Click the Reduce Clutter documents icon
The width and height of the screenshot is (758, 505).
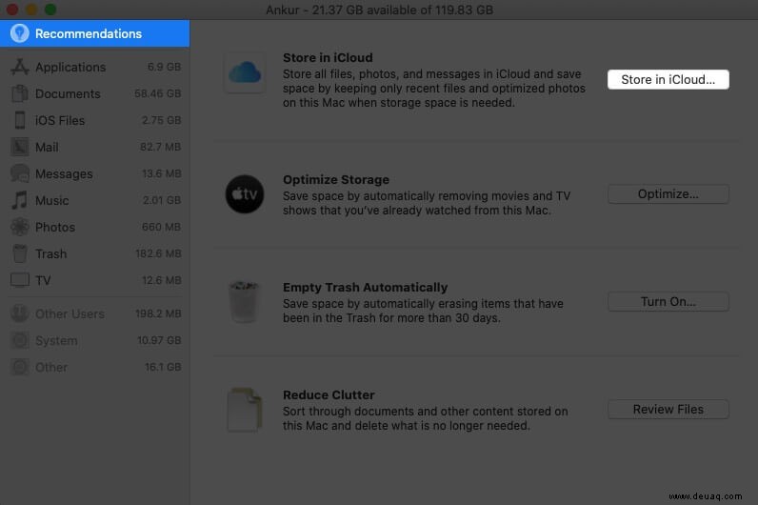(245, 410)
